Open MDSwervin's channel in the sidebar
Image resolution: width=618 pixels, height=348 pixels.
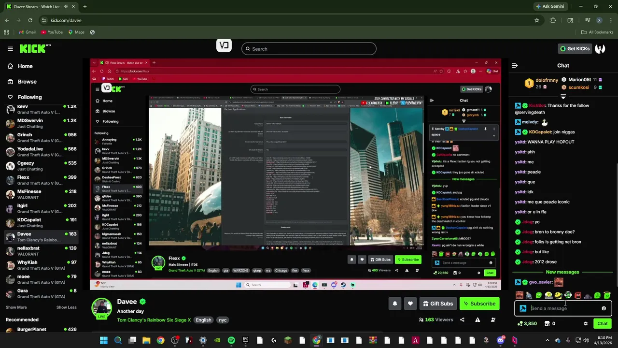point(42,123)
